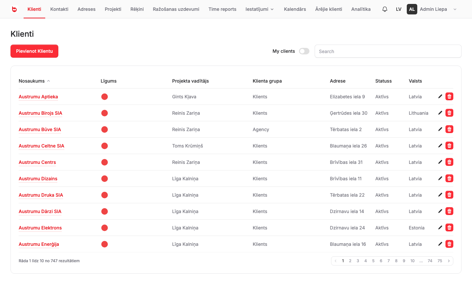Edit Austrumu Dizains pencil icon

(440, 178)
